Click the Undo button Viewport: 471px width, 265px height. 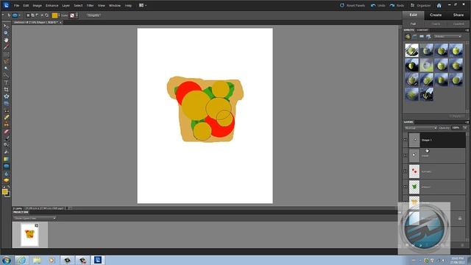point(378,5)
